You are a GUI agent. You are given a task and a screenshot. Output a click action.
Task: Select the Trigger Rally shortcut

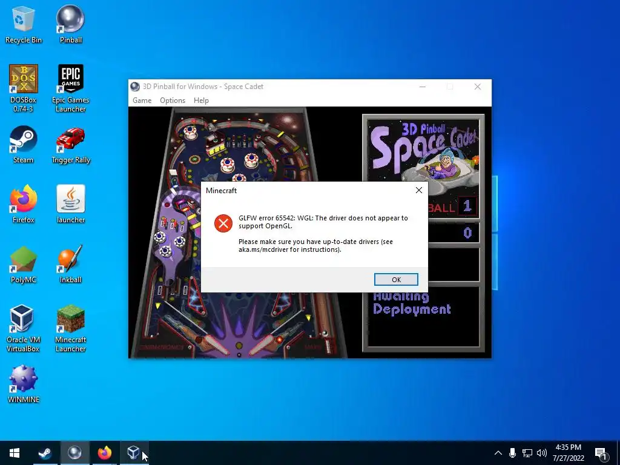(x=71, y=145)
